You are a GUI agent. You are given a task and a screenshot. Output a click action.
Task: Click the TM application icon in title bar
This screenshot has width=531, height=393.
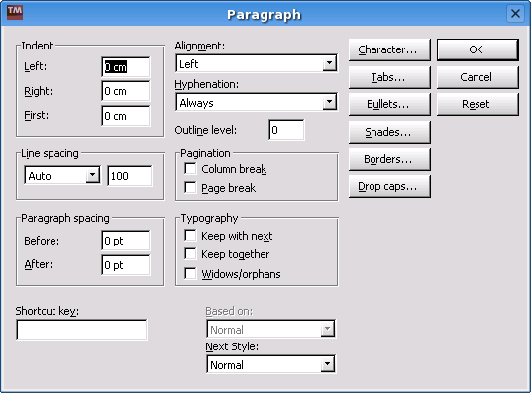click(x=15, y=13)
